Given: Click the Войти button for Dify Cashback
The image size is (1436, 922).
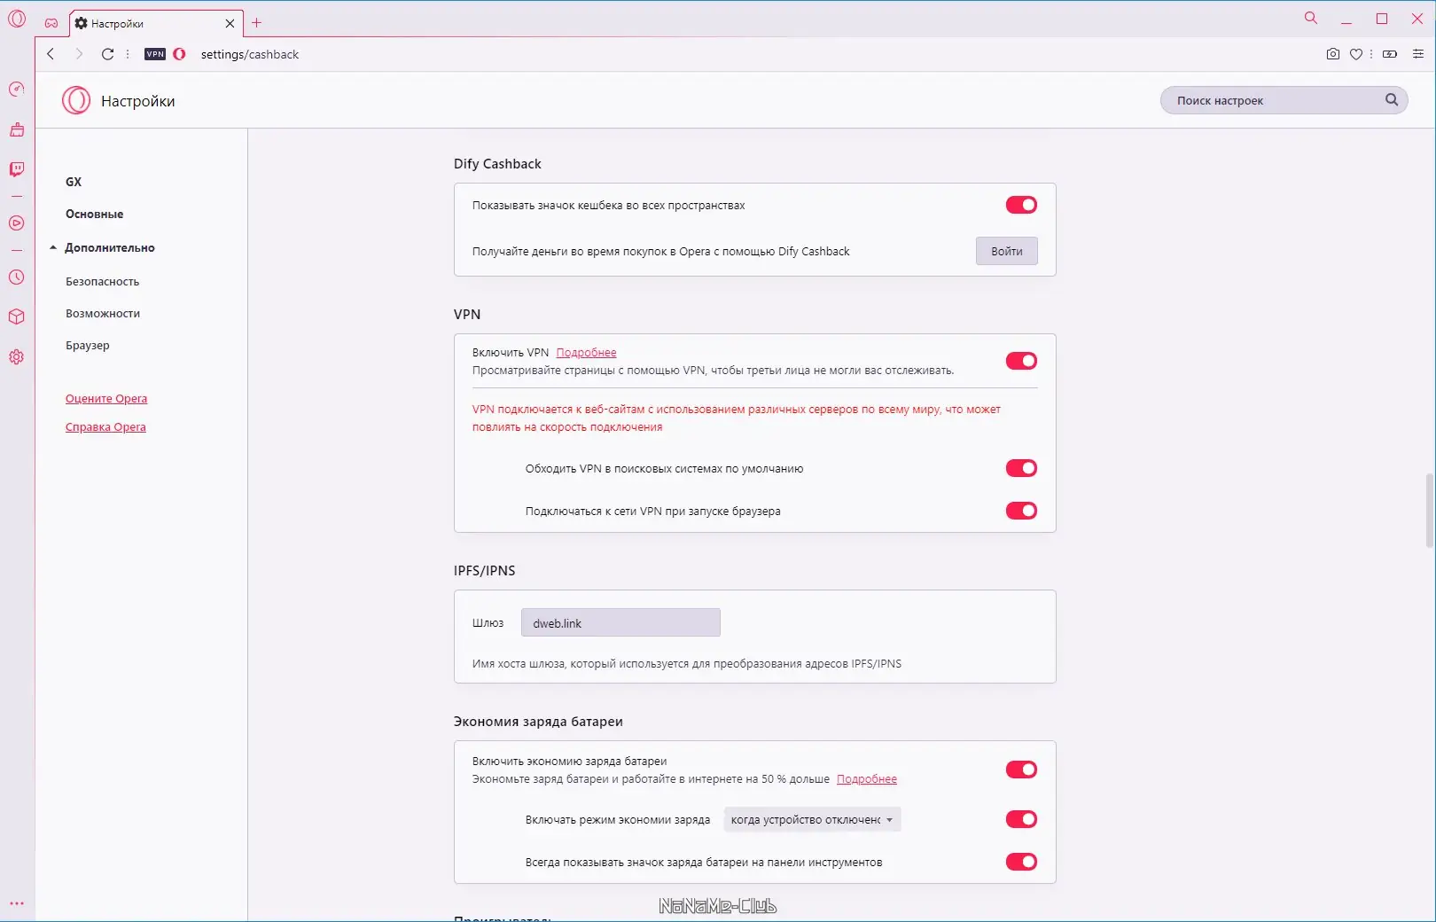Looking at the screenshot, I should pos(1007,251).
